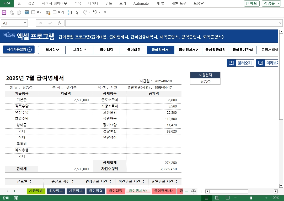Click the macro recording icon in status bar

pos(16,198)
